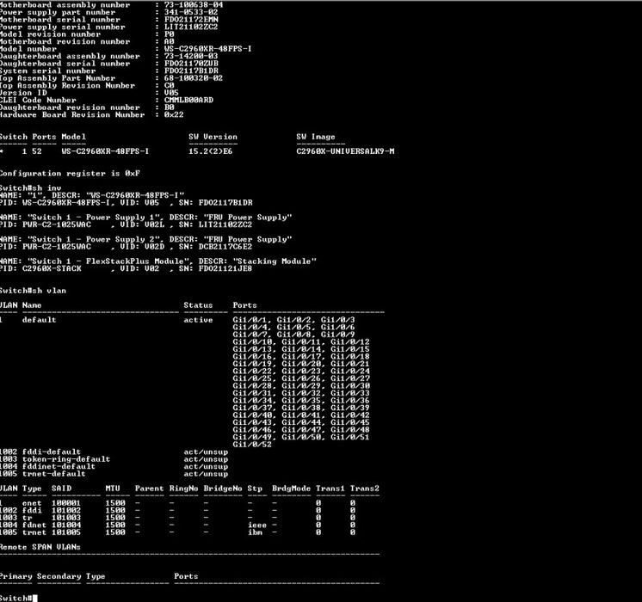Select the Stp value "ieee"
642x602 pixels.
[257, 525]
